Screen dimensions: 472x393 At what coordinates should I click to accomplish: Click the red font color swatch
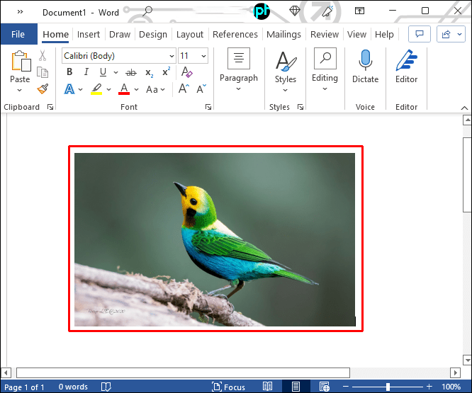pos(124,89)
